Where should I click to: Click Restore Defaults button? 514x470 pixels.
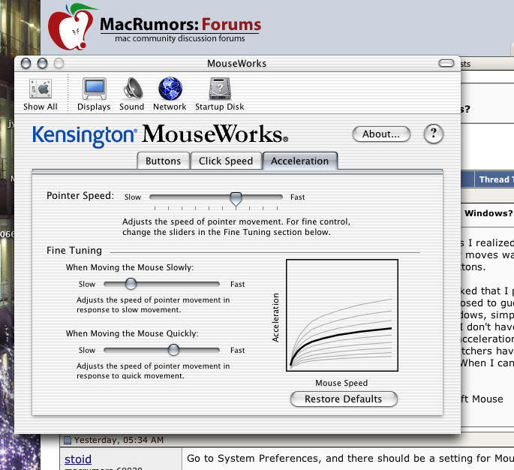(344, 399)
